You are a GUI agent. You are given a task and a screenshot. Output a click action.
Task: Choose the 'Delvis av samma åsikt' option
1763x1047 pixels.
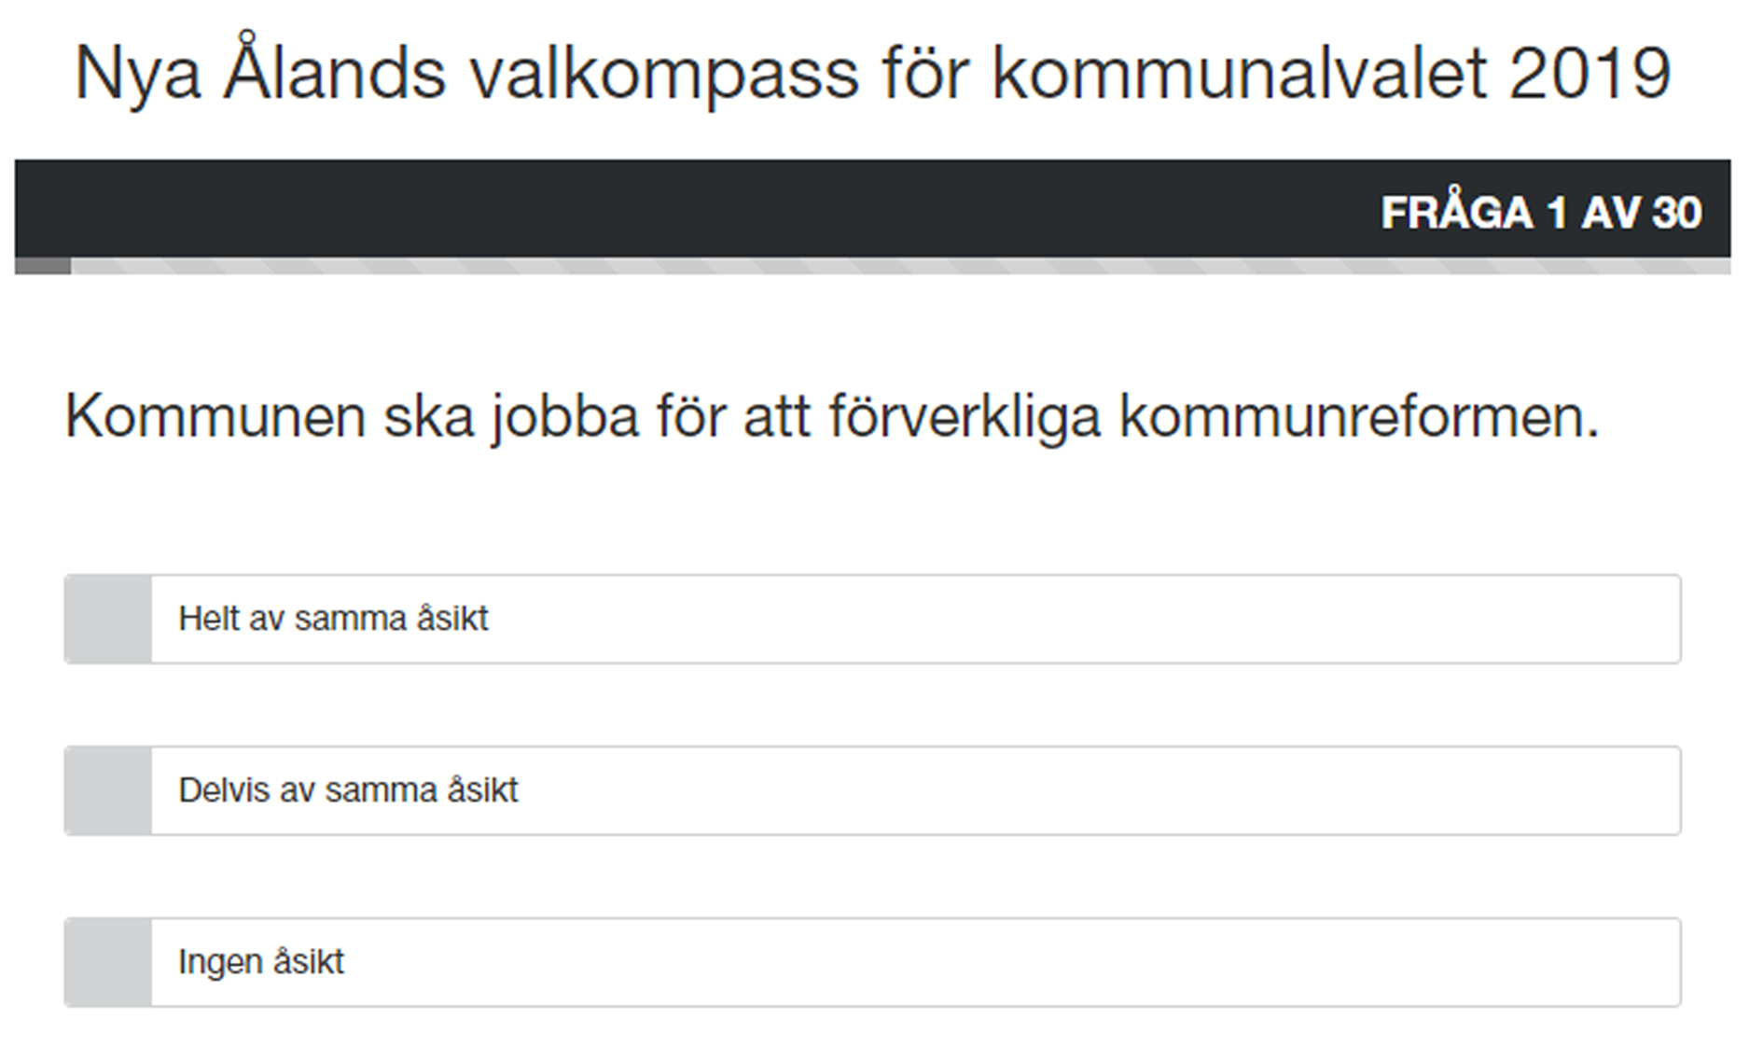(x=348, y=790)
